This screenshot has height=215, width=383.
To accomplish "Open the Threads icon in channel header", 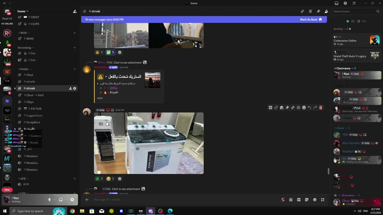I will pyautogui.click(x=302, y=11).
